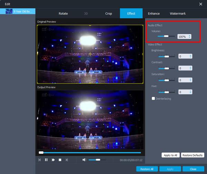The height and width of the screenshot is (174, 207).
Task: Switch to the Rotate tab
Action: [63, 13]
